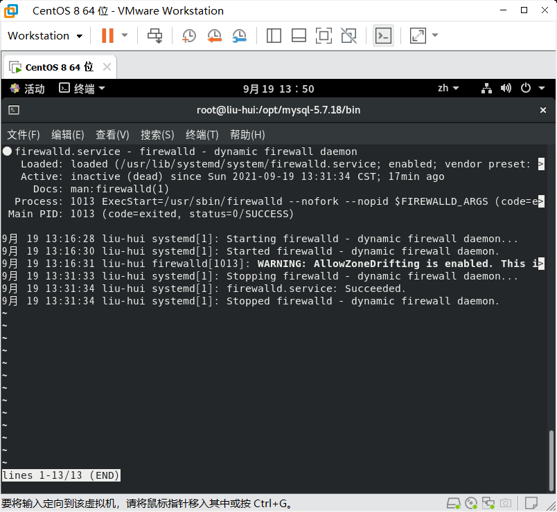This screenshot has height=512, width=557.
Task: Open the GNOME 活动 overview
Action: (27, 89)
